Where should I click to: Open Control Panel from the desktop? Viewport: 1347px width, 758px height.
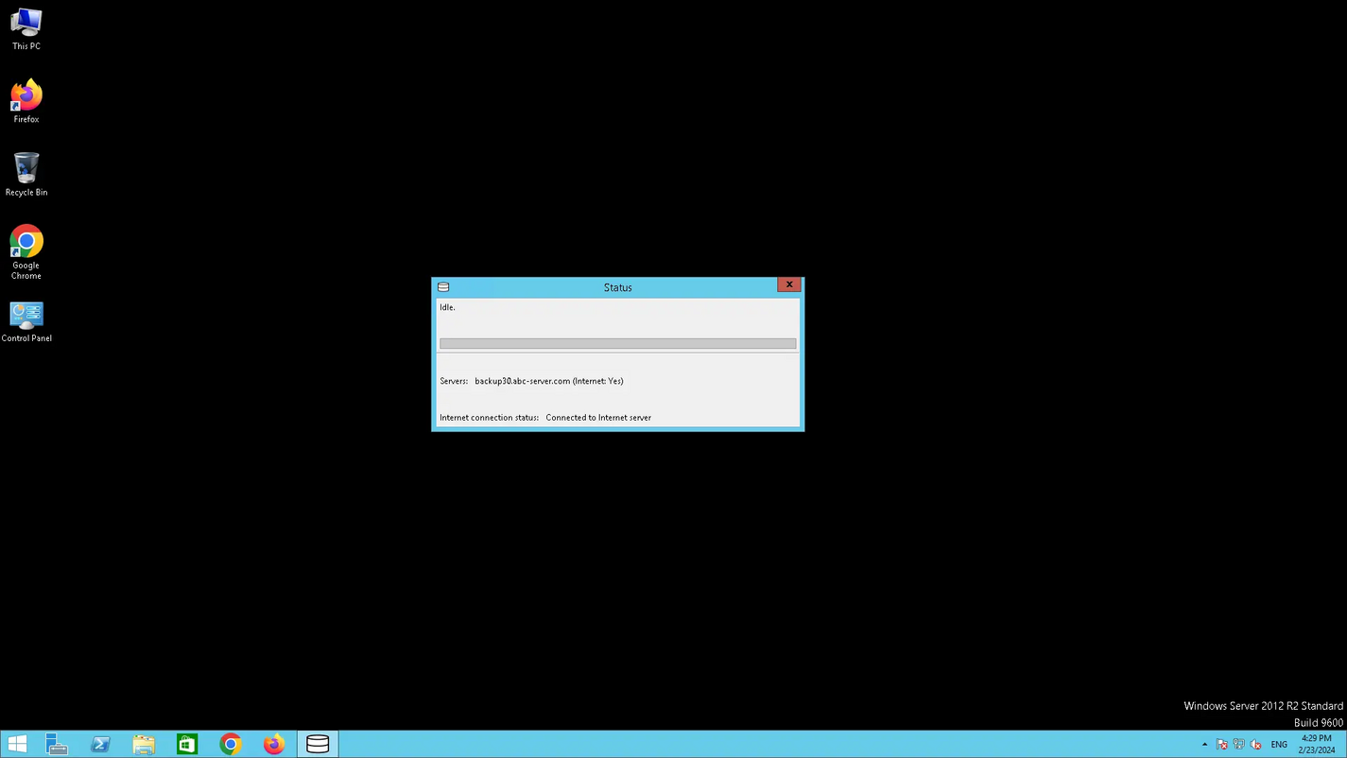(x=26, y=317)
